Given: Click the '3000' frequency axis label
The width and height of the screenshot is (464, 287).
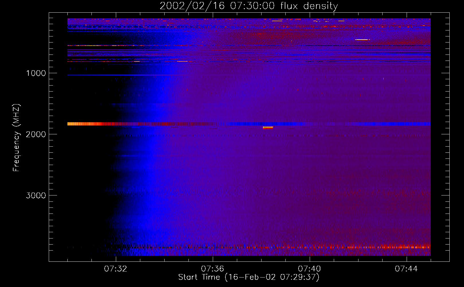Looking at the screenshot, I should point(36,195).
